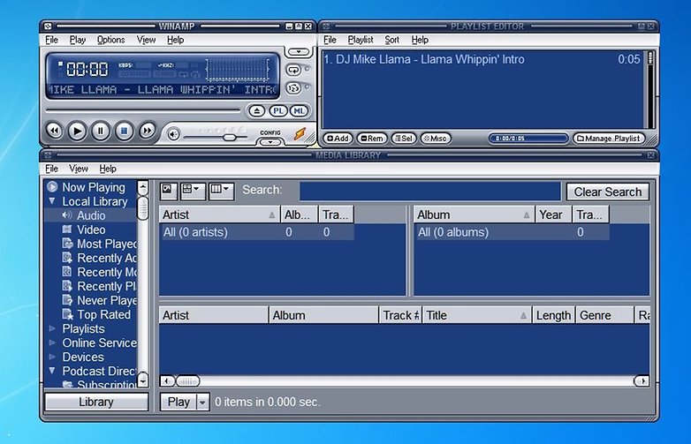Adjust the volume slider handle
The width and height of the screenshot is (691, 444).
(229, 138)
